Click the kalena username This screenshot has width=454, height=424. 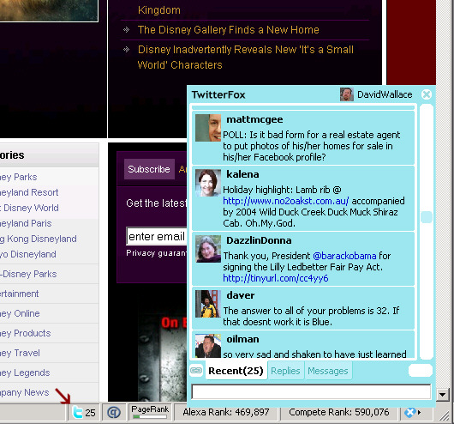(x=242, y=174)
